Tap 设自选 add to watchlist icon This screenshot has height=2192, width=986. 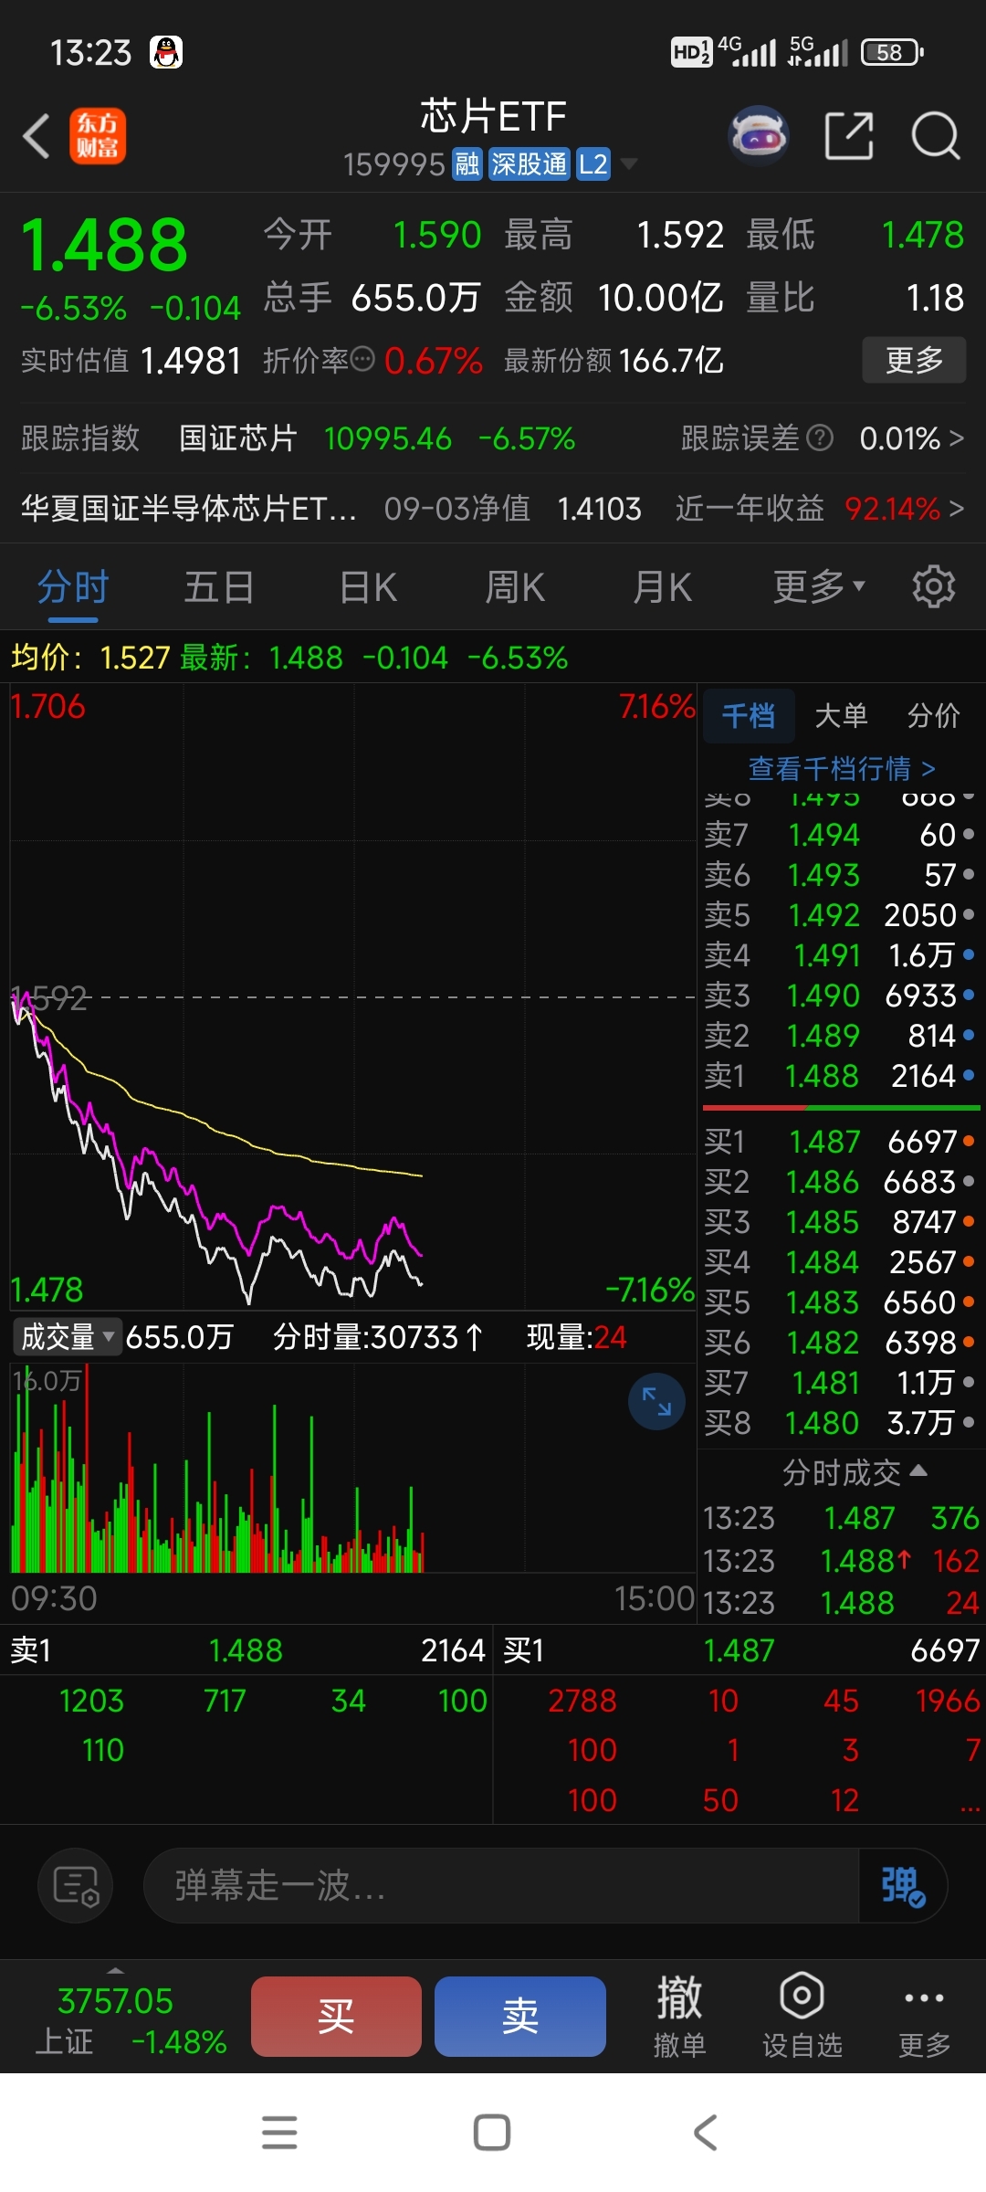click(802, 2016)
